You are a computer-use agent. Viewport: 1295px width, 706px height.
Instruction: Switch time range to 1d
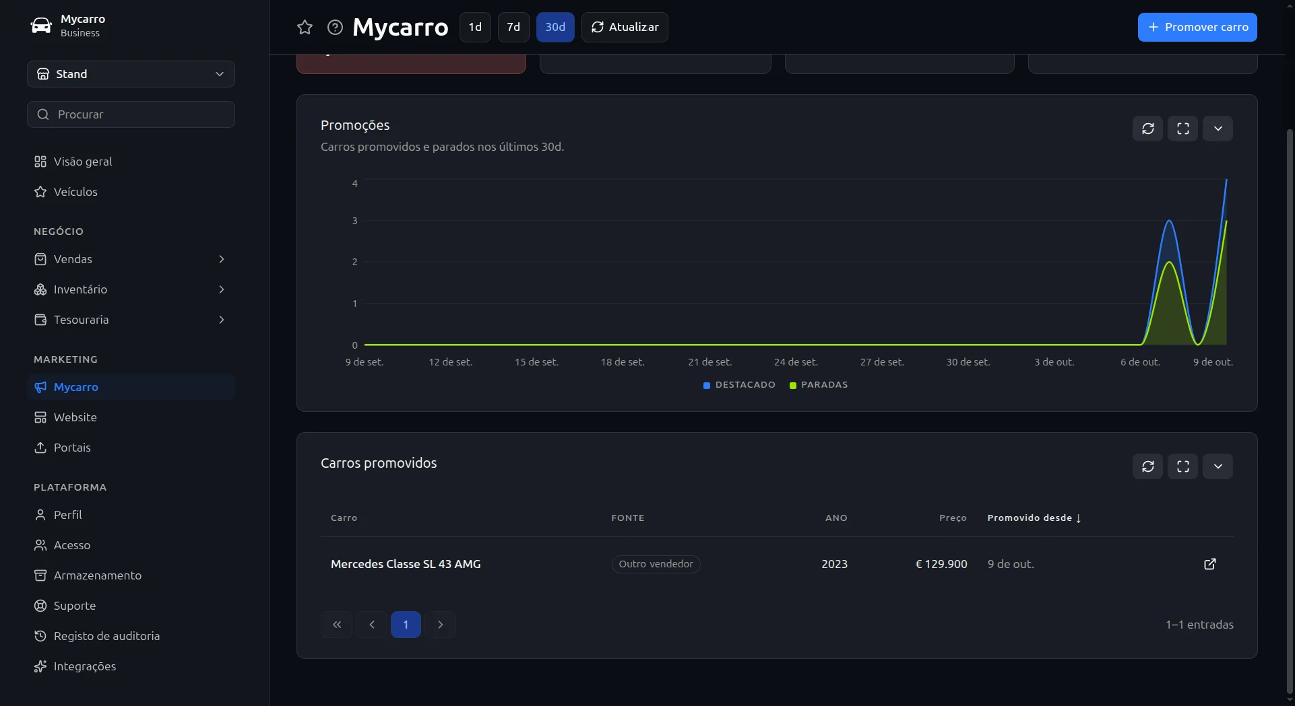(475, 27)
